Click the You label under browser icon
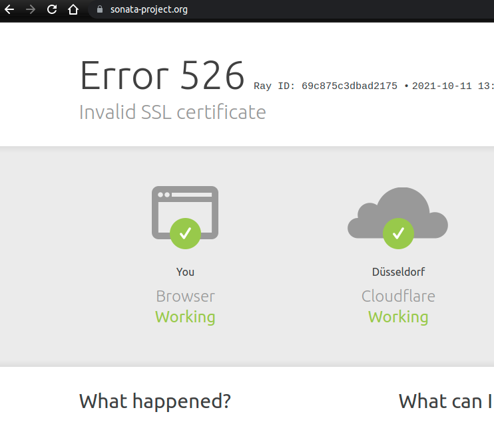The width and height of the screenshot is (494, 424). pyautogui.click(x=185, y=272)
